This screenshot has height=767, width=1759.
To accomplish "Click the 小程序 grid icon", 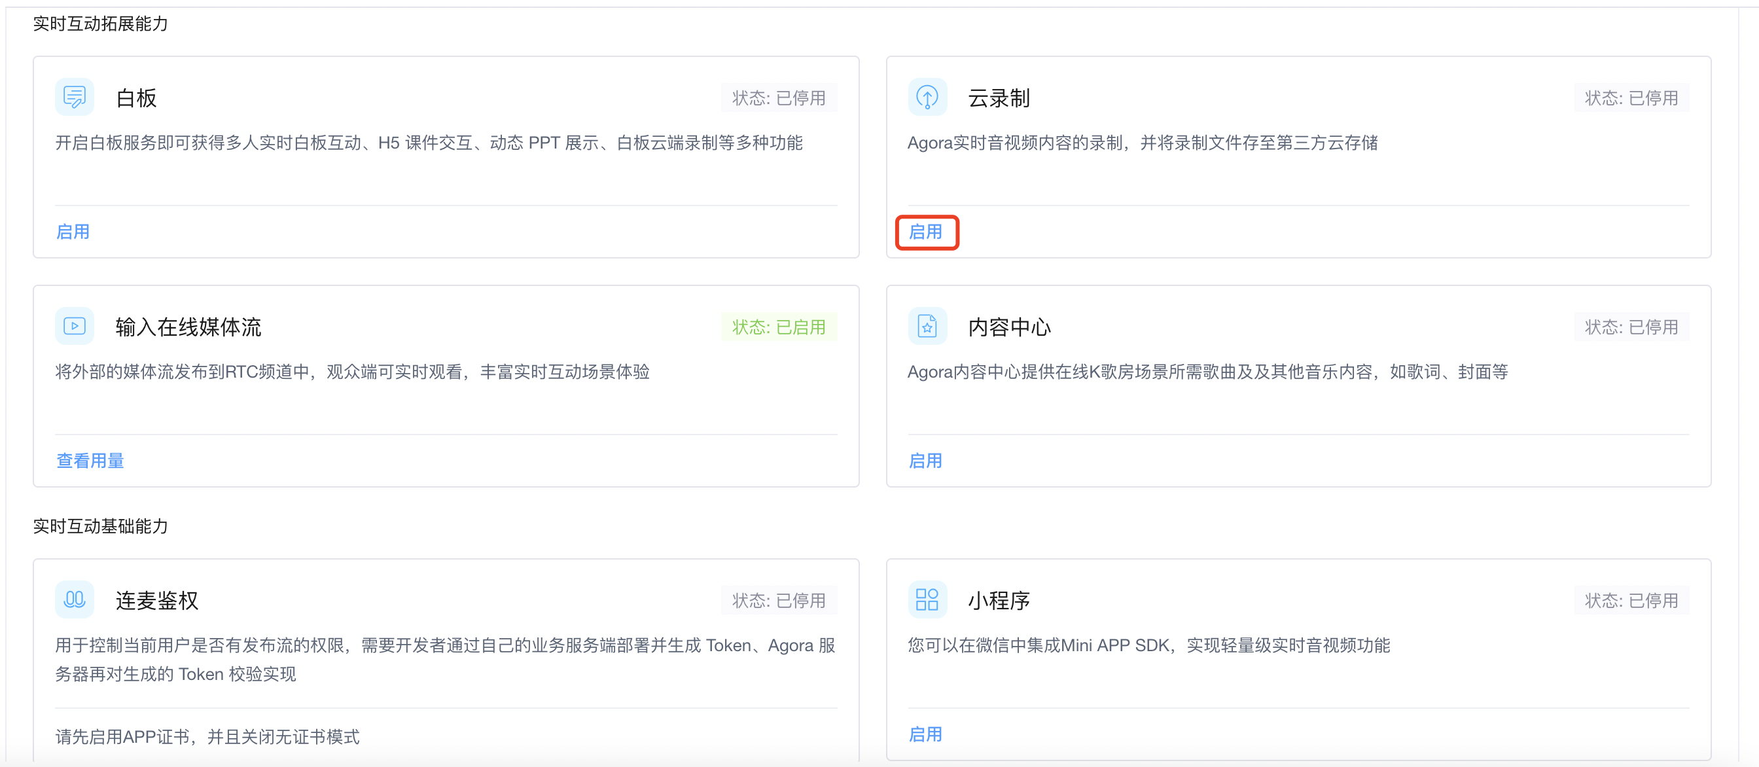I will click(927, 599).
